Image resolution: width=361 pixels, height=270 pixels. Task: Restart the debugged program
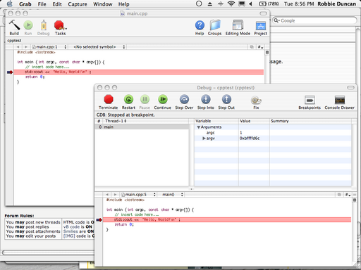pyautogui.click(x=128, y=99)
